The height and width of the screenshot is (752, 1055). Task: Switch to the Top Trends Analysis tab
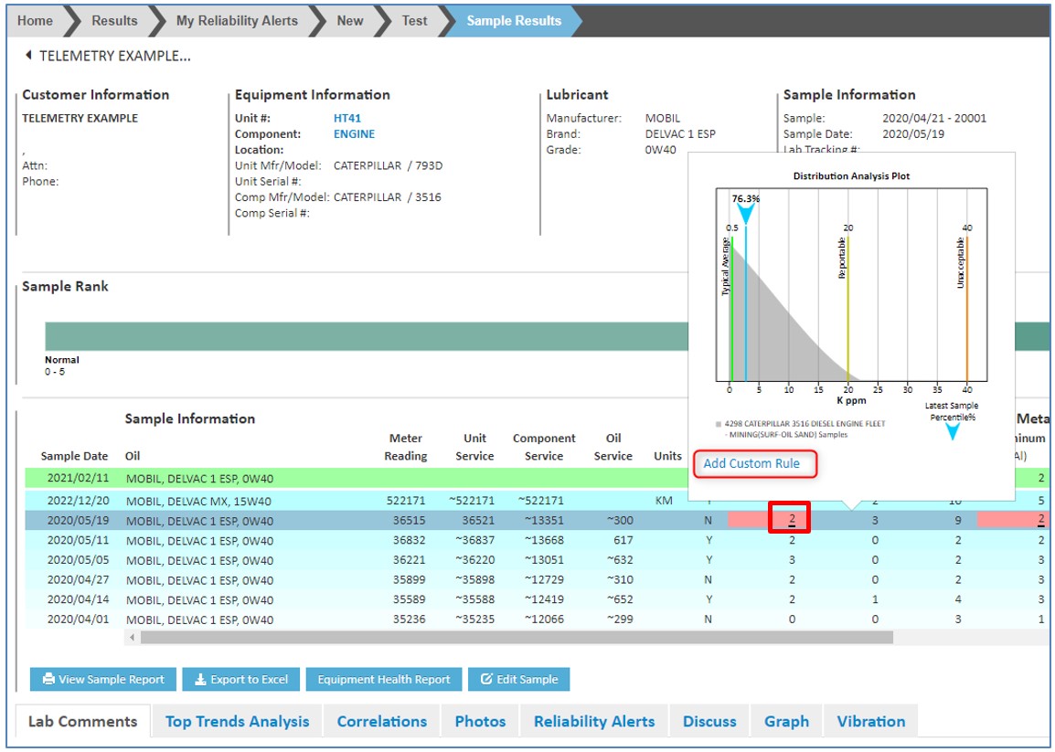237,721
